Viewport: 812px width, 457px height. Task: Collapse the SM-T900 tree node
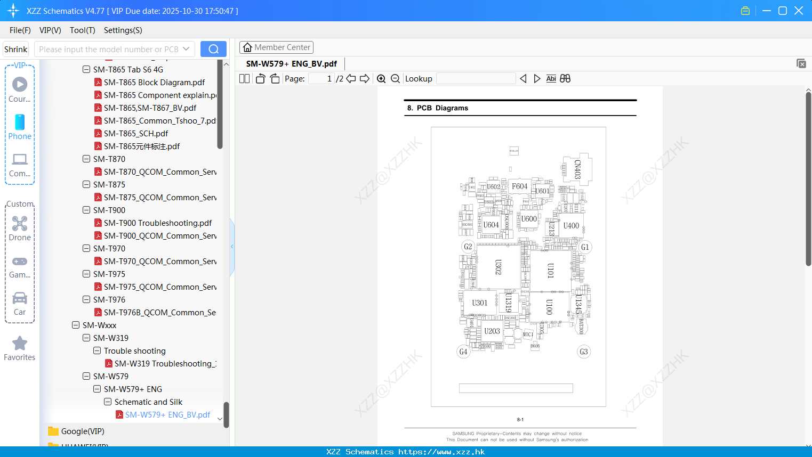pyautogui.click(x=86, y=210)
